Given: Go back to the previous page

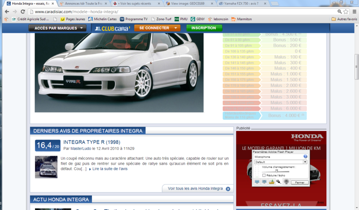Looking at the screenshot, I should point(7,12).
